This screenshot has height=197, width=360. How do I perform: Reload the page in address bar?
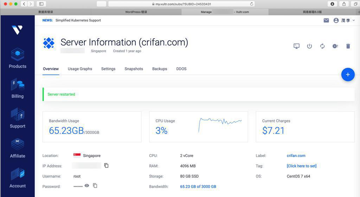(252, 4)
